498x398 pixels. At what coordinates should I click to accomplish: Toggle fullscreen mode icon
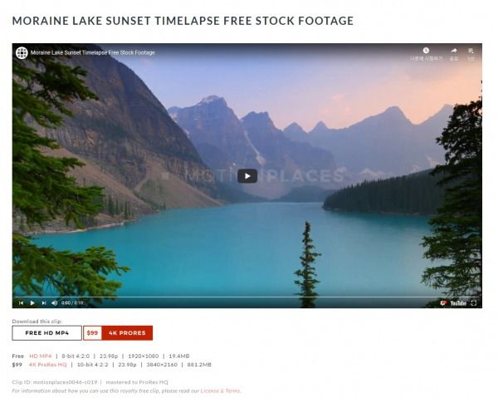[x=474, y=303]
